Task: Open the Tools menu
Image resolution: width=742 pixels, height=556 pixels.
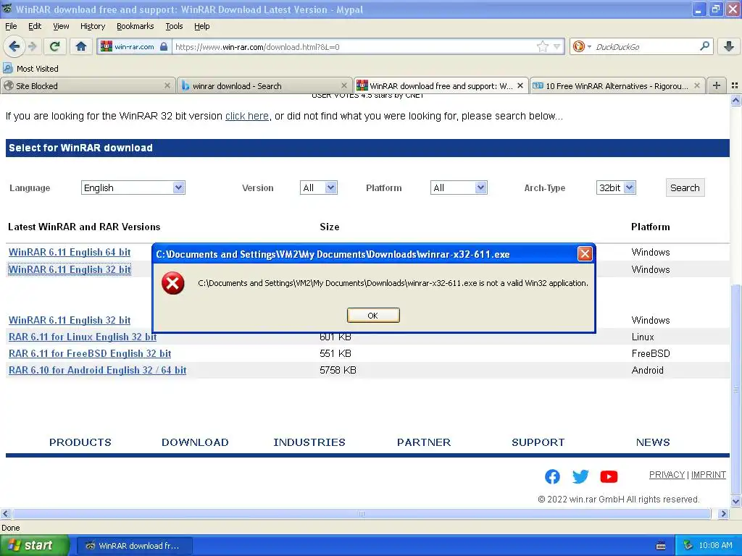Action: pyautogui.click(x=174, y=26)
